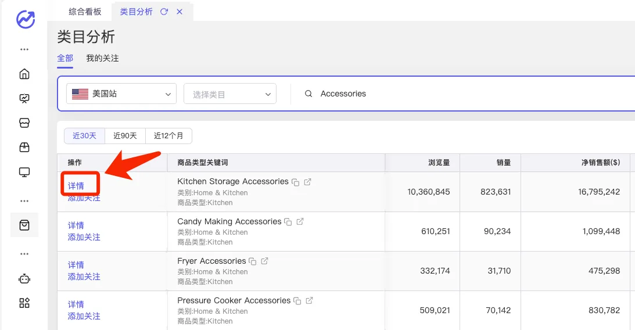Image resolution: width=635 pixels, height=330 pixels.
Task: Open 详情 for Fryer Accessories
Action: coord(76,265)
